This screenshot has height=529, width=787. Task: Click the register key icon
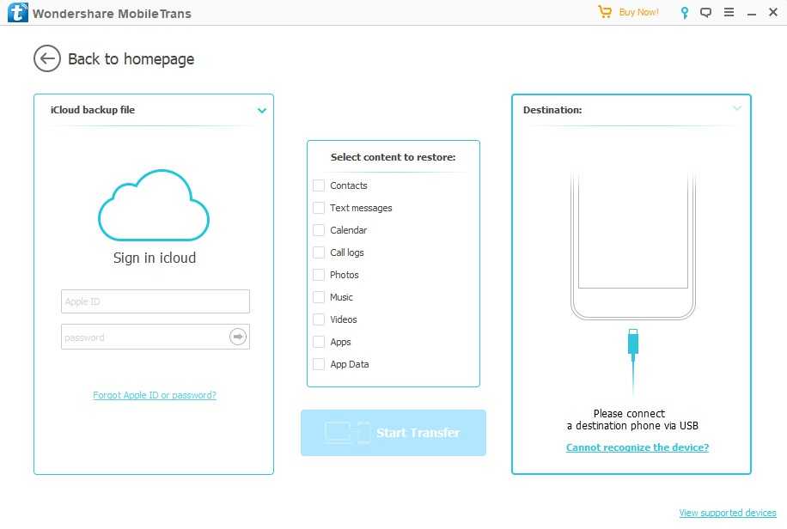click(685, 13)
